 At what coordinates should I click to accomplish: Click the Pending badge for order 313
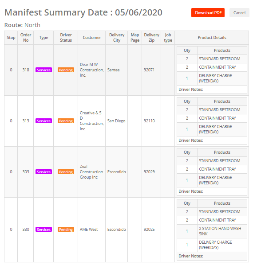66,121
